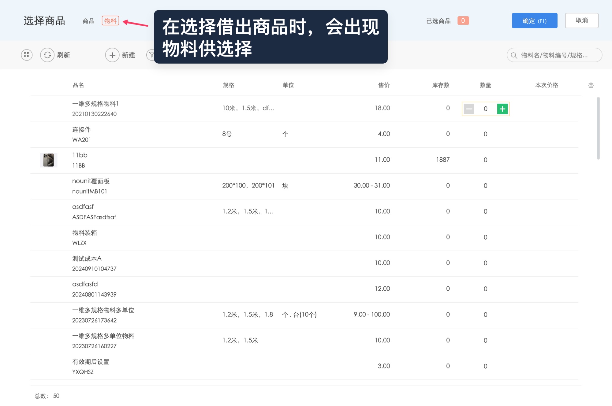
Task: Click the minus button beside the quantity field
Action: 468,109
